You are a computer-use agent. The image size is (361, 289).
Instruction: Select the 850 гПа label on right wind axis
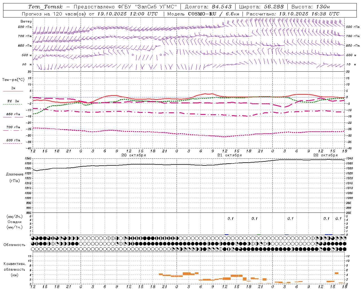coord(353,45)
